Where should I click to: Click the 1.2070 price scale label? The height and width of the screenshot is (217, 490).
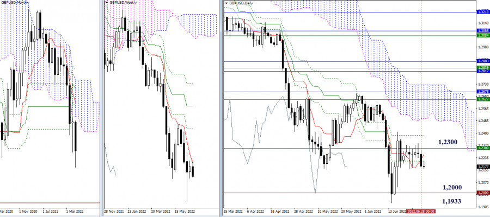(x=482, y=182)
